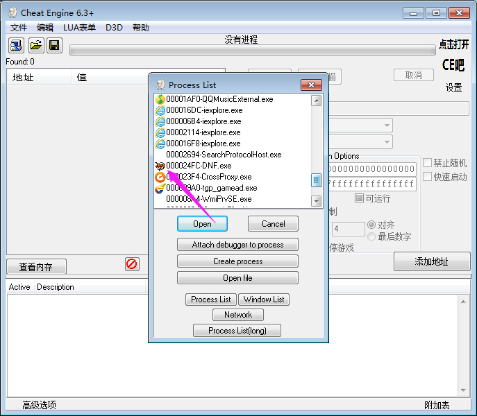Toggle the 禁止随机 checkbox
Viewport: 477px width, 416px height.
coord(427,163)
